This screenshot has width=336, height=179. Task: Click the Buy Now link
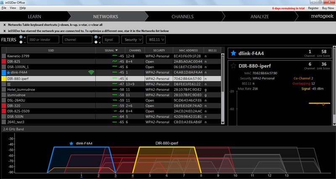(328, 8)
